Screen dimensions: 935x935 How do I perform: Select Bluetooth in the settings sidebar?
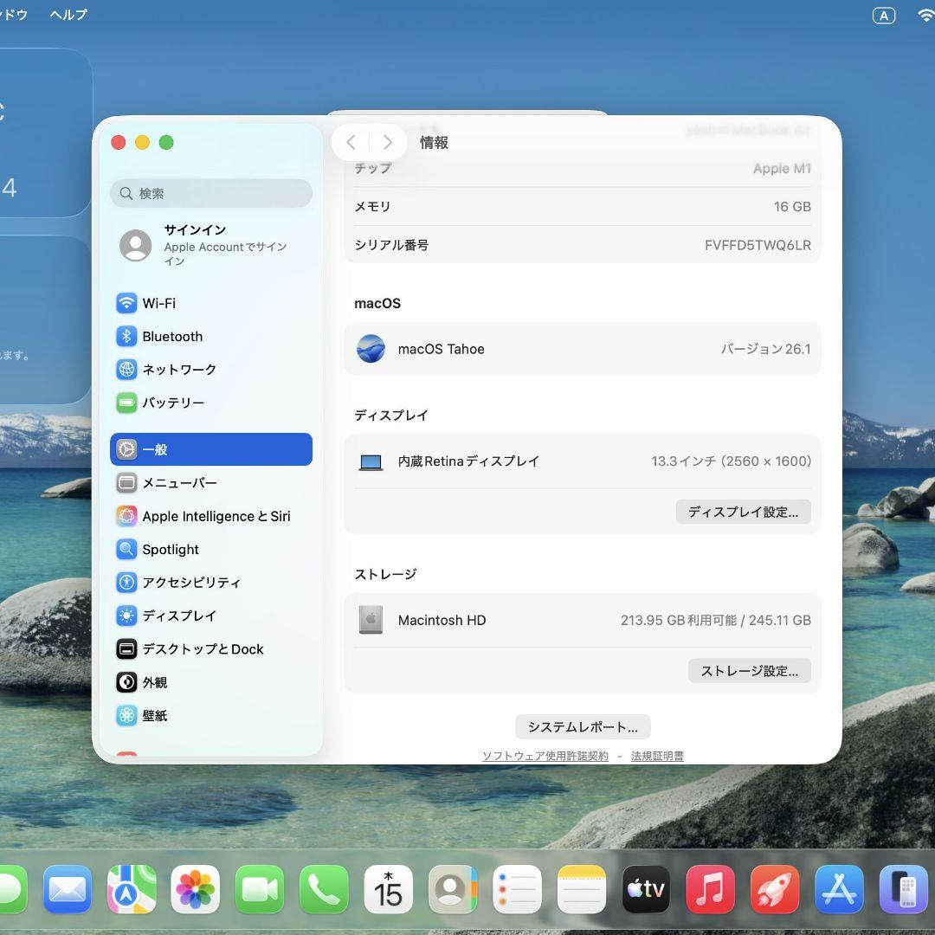point(171,336)
